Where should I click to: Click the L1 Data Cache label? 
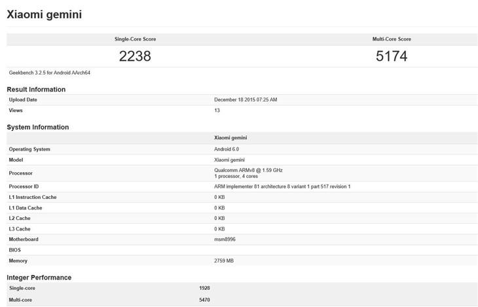coord(26,208)
